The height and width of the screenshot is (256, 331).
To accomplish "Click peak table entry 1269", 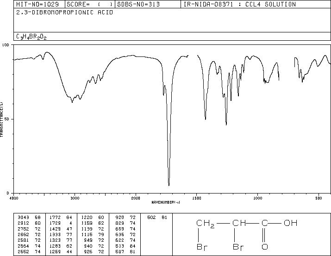I will [55, 251].
